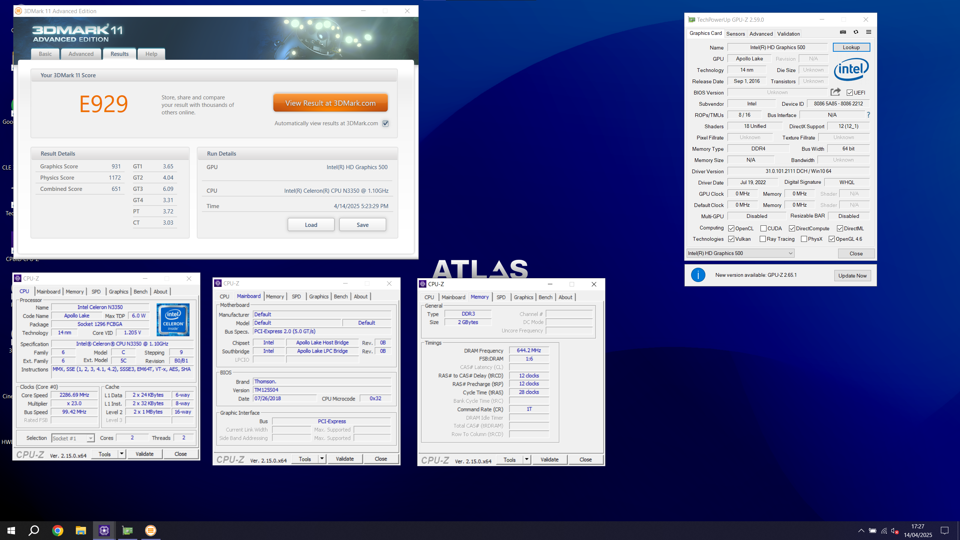Click the GPU Name field in GPU-Z
Screen dimensions: 960x540
pos(777,47)
